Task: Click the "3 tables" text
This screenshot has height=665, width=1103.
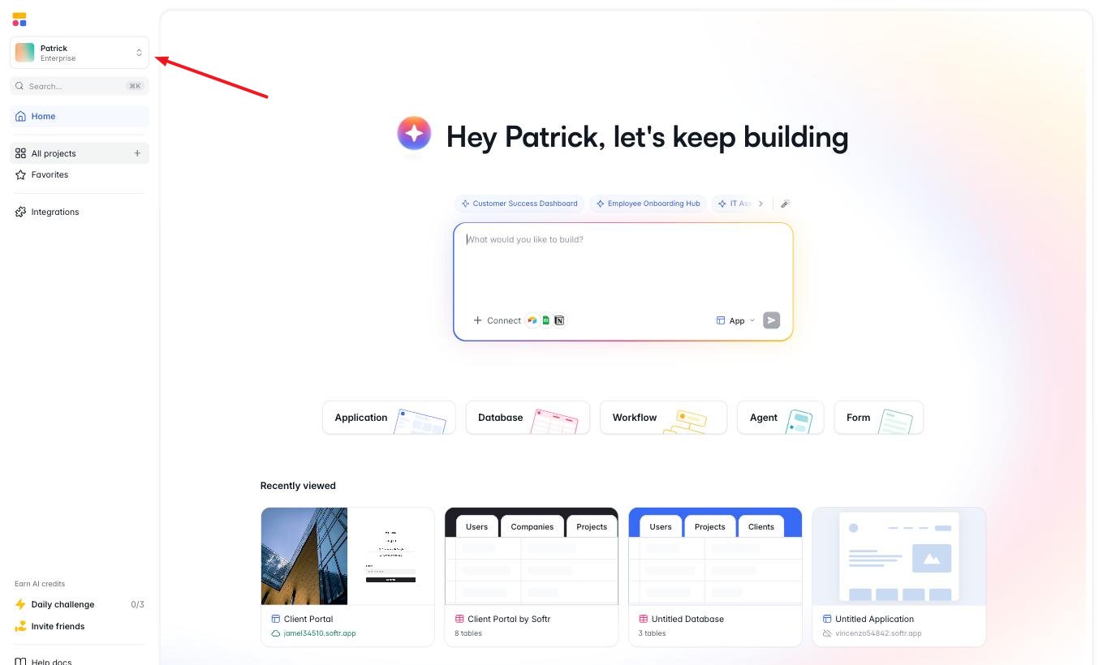Action: pos(652,633)
